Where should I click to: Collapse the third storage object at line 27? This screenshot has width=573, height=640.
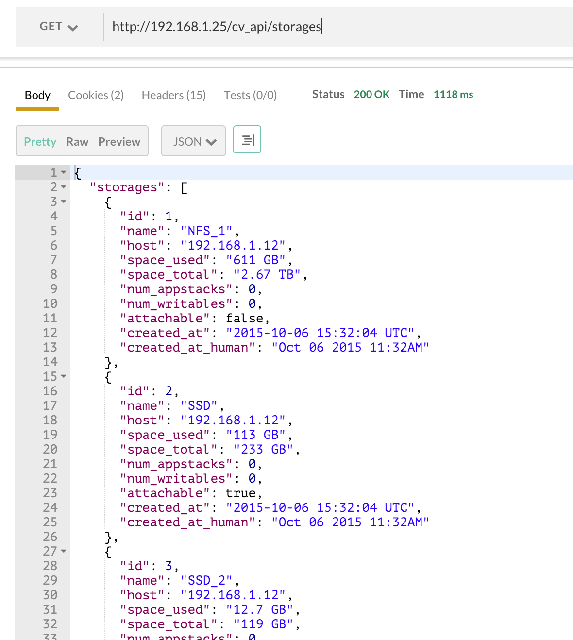[x=64, y=551]
